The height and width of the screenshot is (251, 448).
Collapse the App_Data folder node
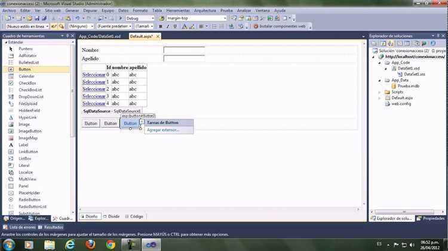(x=379, y=80)
